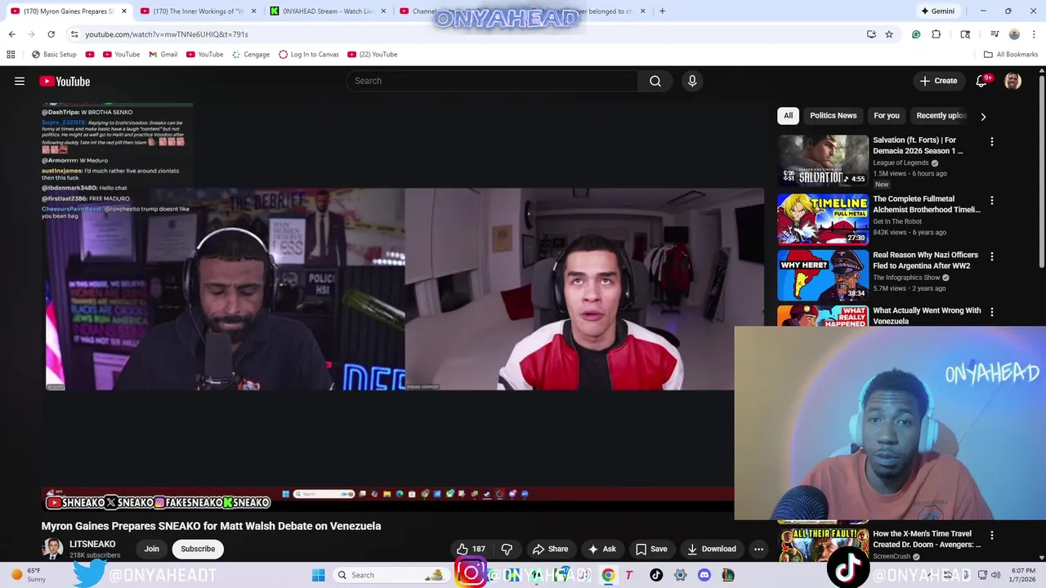Open All Bookmarks folder

(x=1011, y=55)
